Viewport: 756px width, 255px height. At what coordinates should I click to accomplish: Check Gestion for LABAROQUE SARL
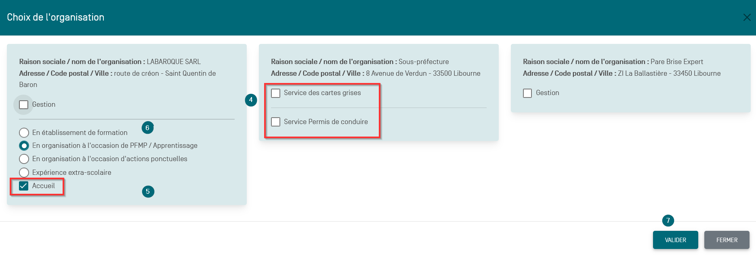[x=24, y=105]
